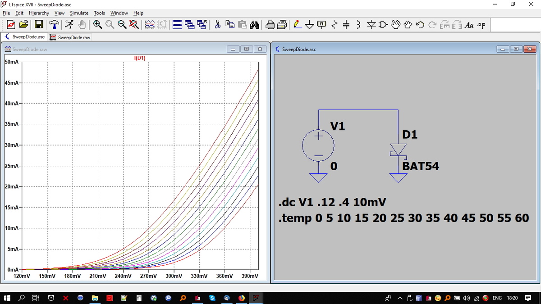Place a capacitor
This screenshot has width=541, height=304.
point(346,24)
